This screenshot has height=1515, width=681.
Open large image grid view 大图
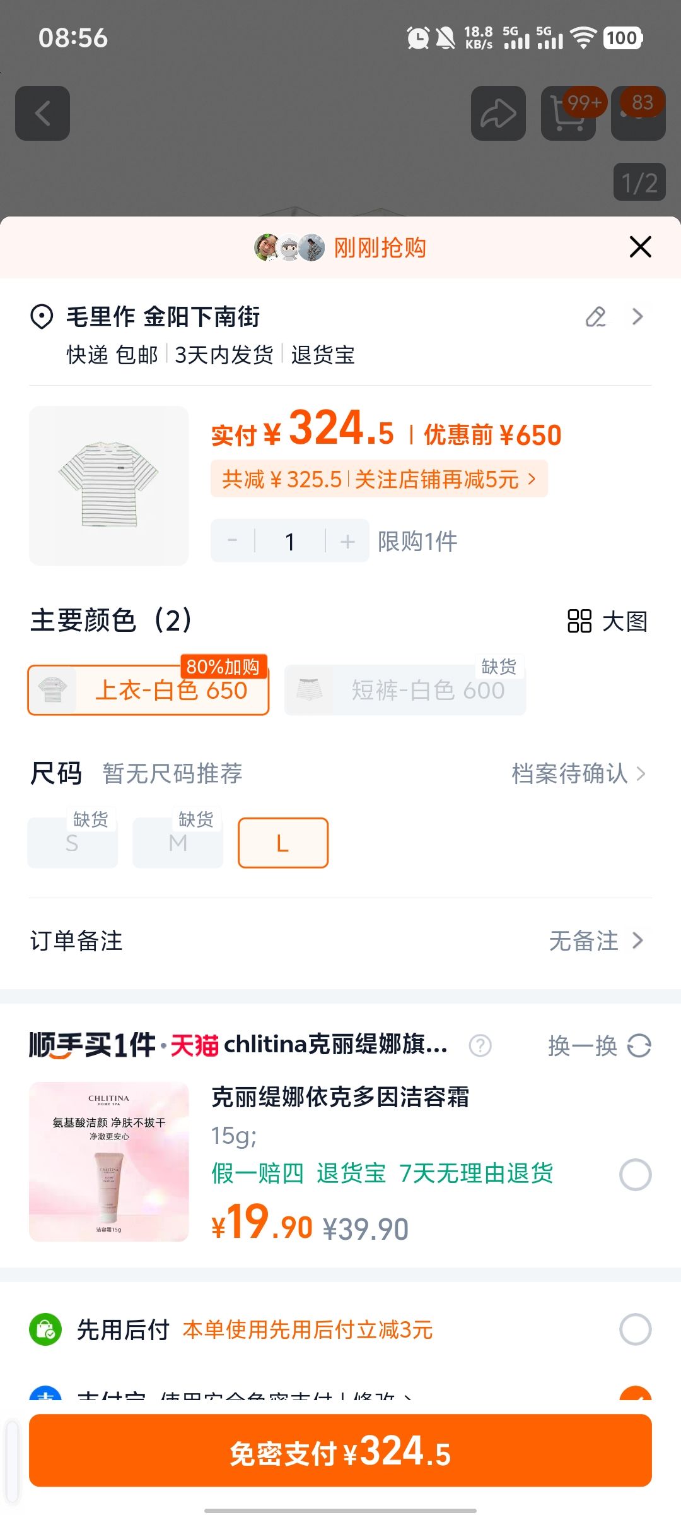607,621
